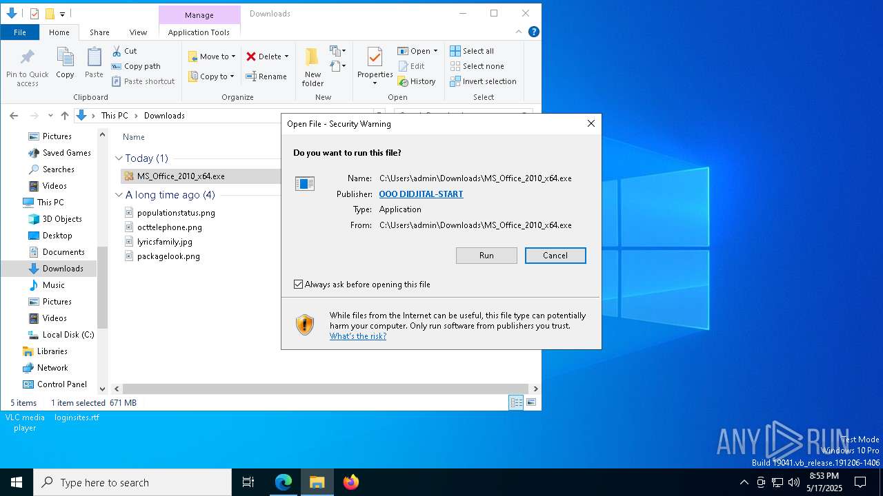
Task: Click the application icon in security dialog
Action: (304, 183)
